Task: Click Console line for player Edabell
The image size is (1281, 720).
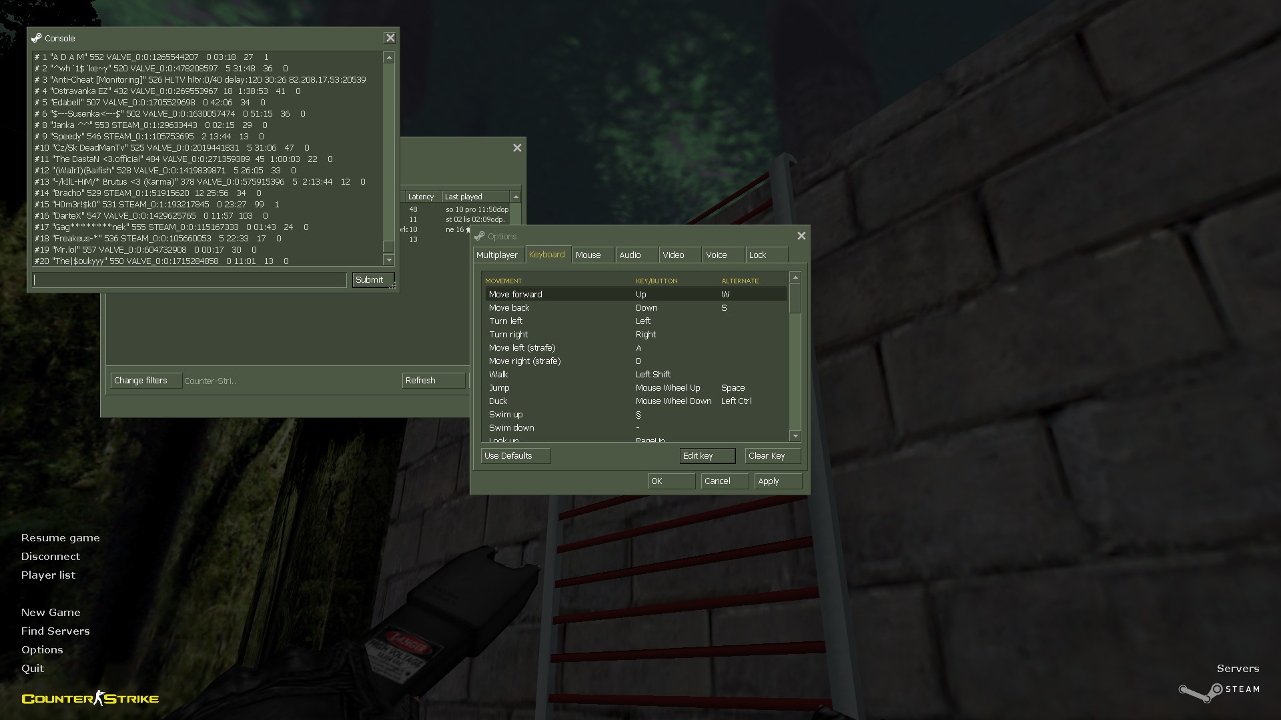Action: tap(150, 102)
